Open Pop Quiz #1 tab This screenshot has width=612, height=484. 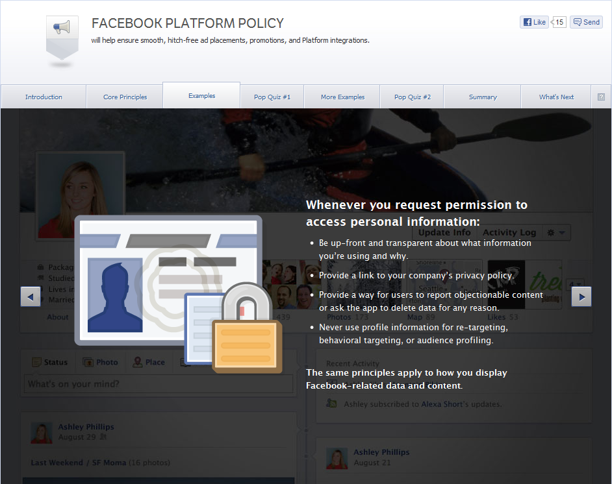(x=272, y=97)
